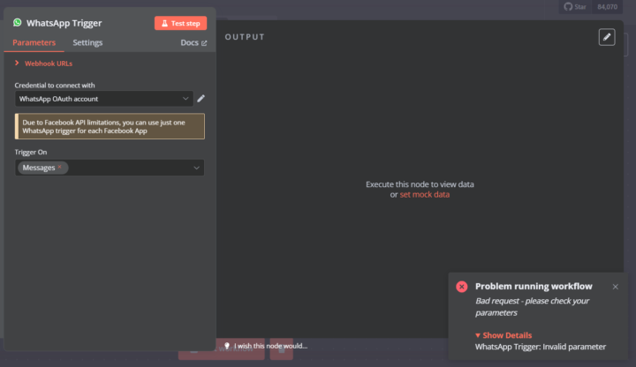Screen dimensions: 636x367
Task: Collapse the Show Details section
Action: [503, 335]
